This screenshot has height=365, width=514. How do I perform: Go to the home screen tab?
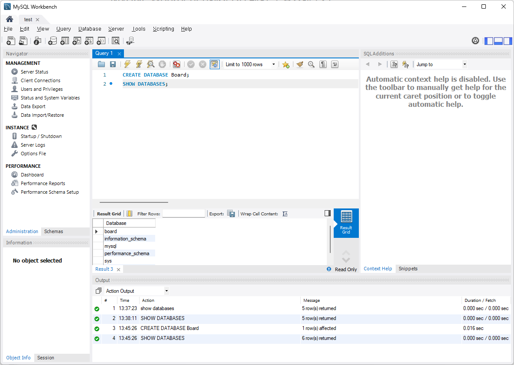(x=10, y=19)
